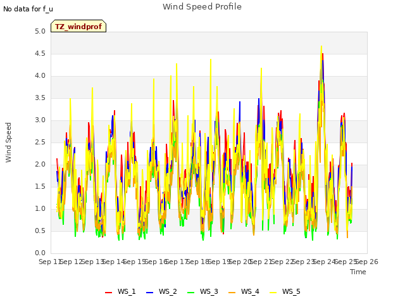405x304 pixels.
Task: Toggle the WS_2 legend entry
Action: pos(161,292)
